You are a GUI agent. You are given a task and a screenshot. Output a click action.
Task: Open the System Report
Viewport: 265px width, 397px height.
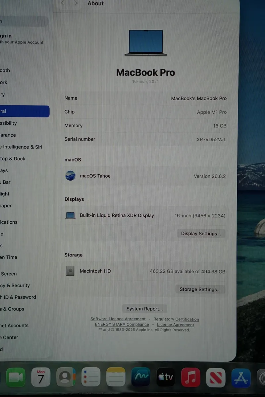tap(145, 309)
